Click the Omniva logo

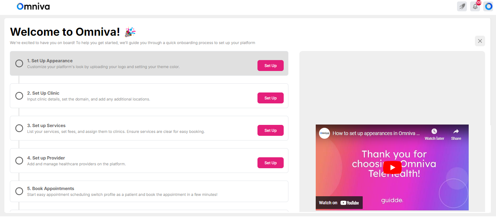[x=33, y=7]
